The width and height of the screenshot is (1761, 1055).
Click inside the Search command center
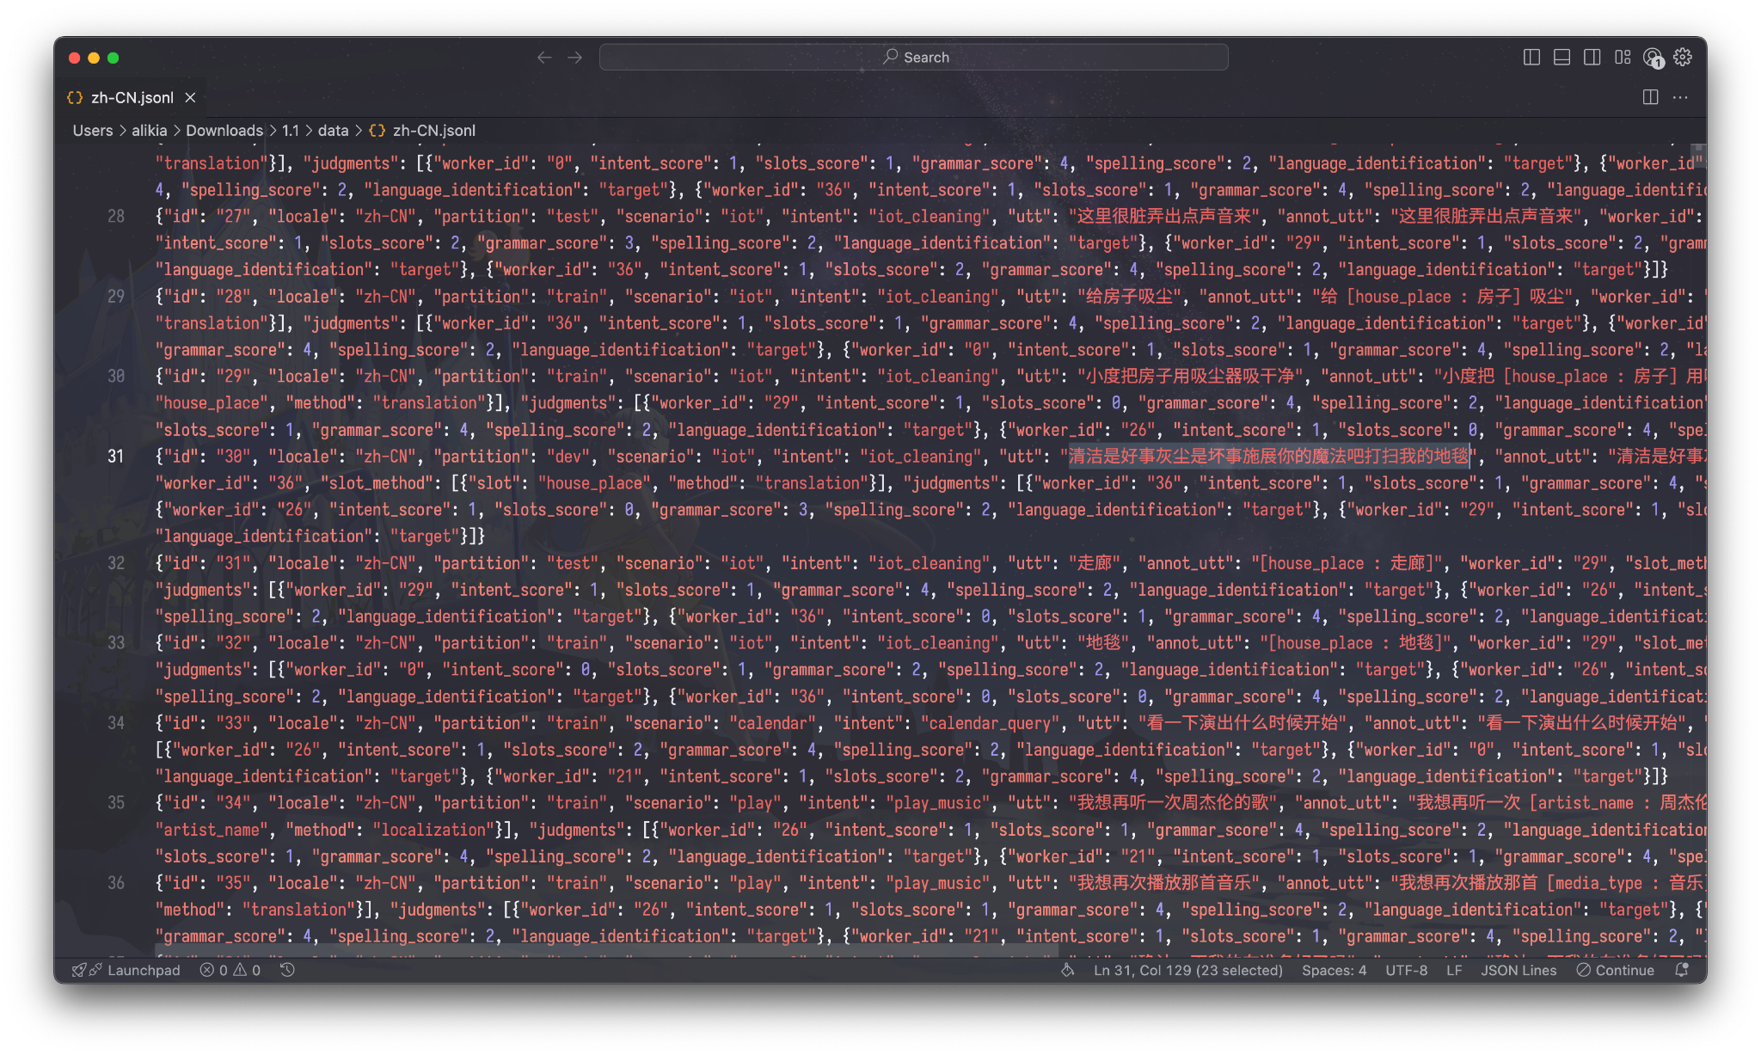[x=914, y=57]
